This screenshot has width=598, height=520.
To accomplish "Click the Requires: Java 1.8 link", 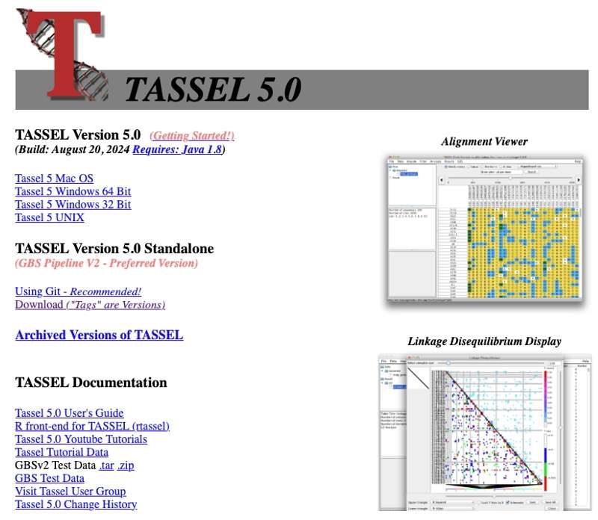I will point(177,149).
